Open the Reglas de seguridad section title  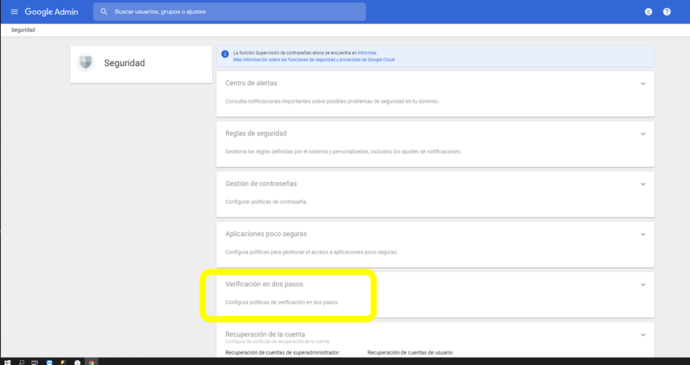pos(255,133)
